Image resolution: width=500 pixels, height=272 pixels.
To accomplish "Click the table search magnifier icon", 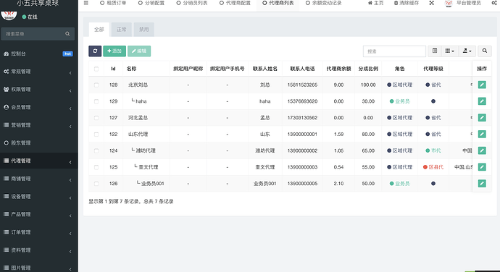I will pyautogui.click(x=485, y=51).
